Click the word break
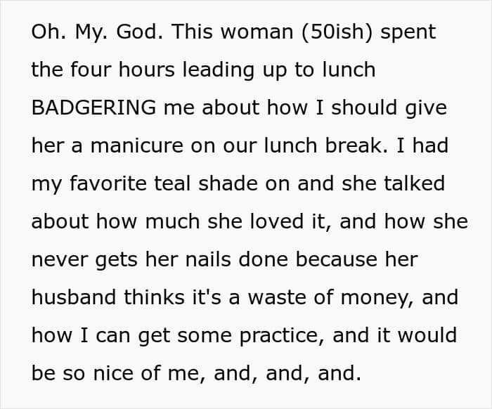This screenshot has width=492, height=409. pos(353,145)
